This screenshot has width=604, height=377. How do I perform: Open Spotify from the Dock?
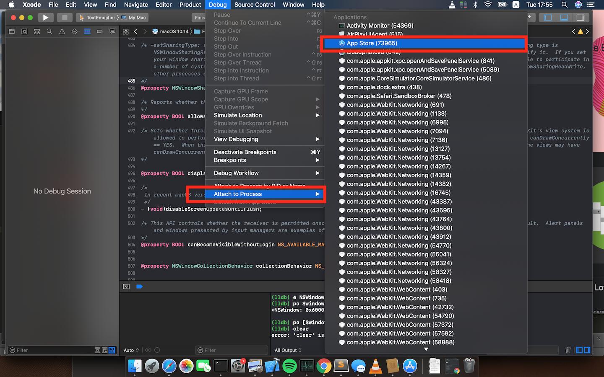[289, 365]
